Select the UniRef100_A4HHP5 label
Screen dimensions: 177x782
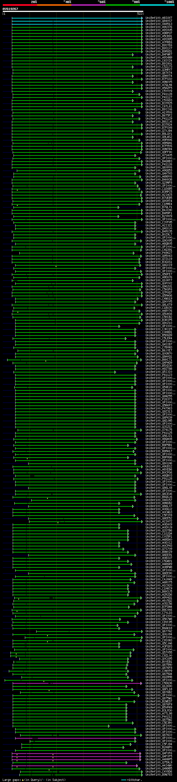pyautogui.click(x=159, y=759)
